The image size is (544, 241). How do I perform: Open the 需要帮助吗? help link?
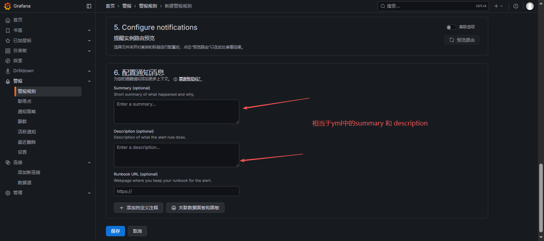[x=190, y=79]
